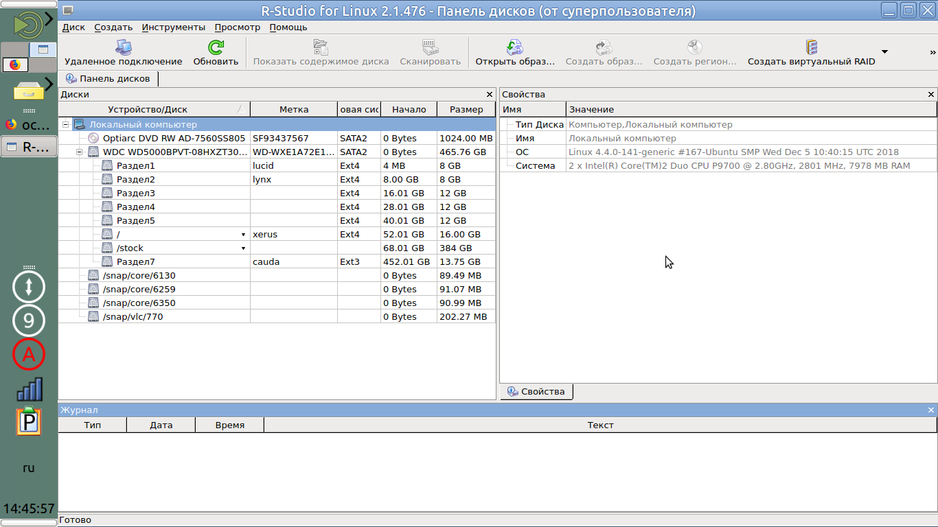938x527 pixels.
Task: Open dropdown arrow on /stock partition row
Action: (243, 248)
